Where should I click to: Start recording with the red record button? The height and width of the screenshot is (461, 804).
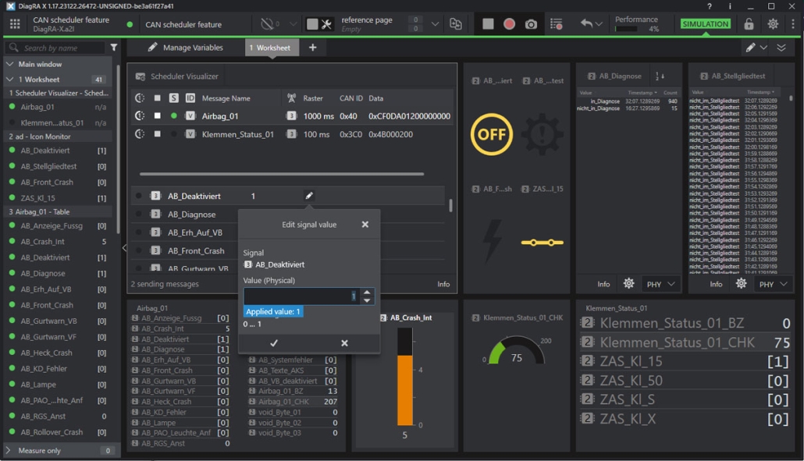(x=509, y=24)
